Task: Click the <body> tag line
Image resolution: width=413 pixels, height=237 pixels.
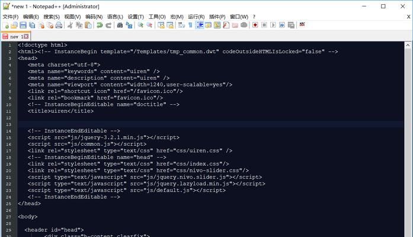Action: pos(28,217)
